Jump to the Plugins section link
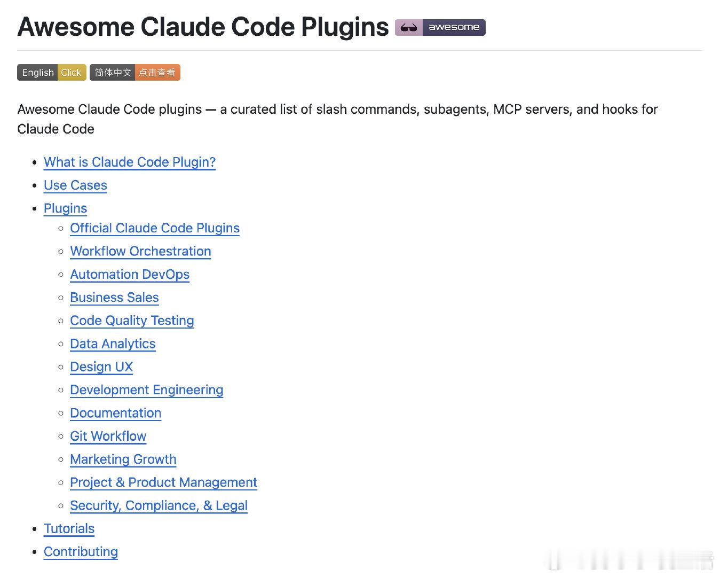Viewport: 720px width, 577px height. (x=65, y=208)
